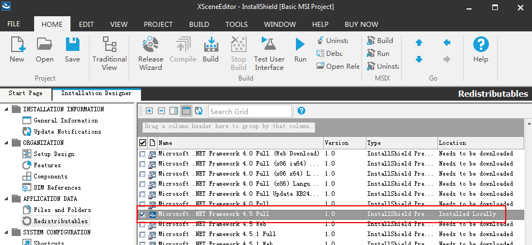
Task: Go down with the down arrow
Action: (419, 60)
